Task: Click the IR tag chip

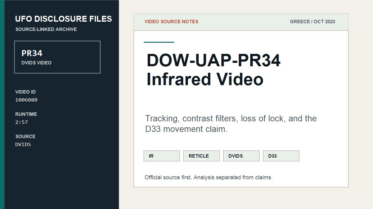Action: pyautogui.click(x=162, y=156)
